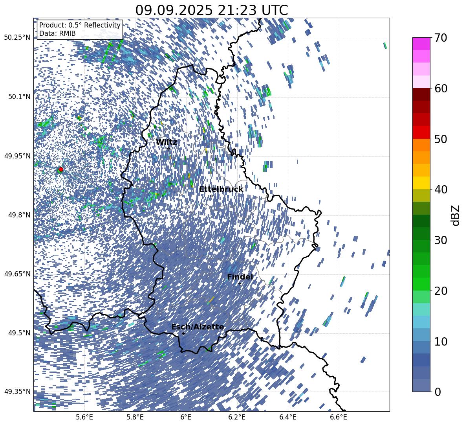
Task: Click the 49.35°N latitude label
Action: [17, 392]
